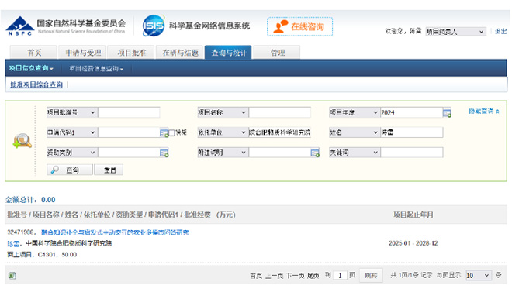Screen dimensions: 512x299
Task: Select the 查询与统计 tab
Action: click(x=228, y=53)
